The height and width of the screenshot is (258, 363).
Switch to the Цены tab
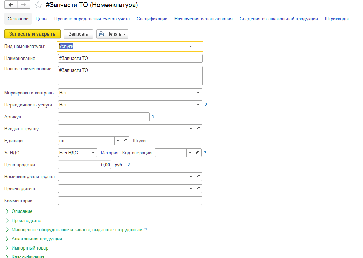click(42, 19)
